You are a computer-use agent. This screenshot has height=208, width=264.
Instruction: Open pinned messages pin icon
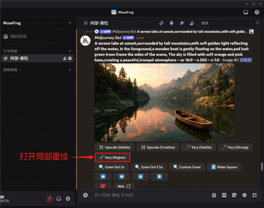click(182, 23)
